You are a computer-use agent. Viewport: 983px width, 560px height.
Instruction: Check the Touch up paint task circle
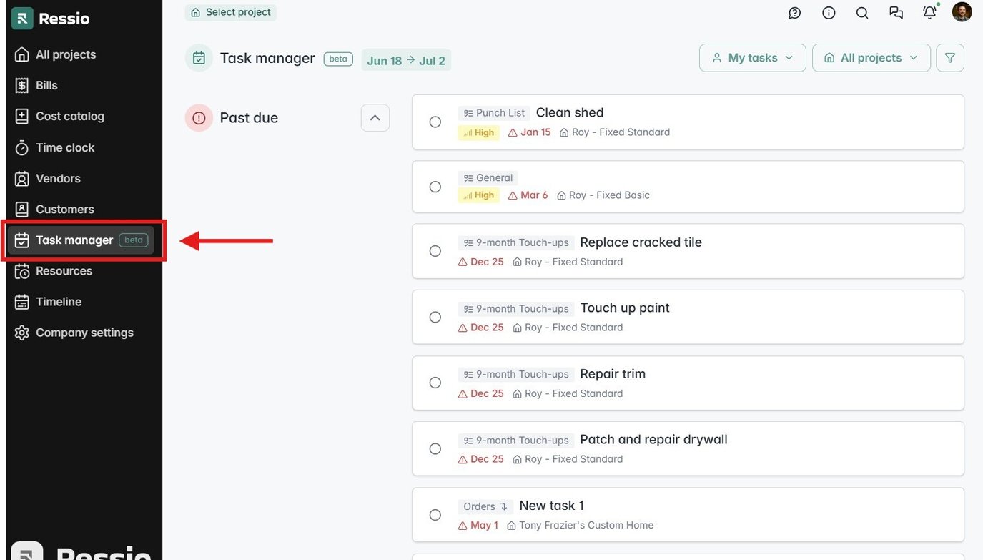435,317
